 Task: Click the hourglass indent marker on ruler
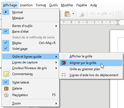point(118,23)
